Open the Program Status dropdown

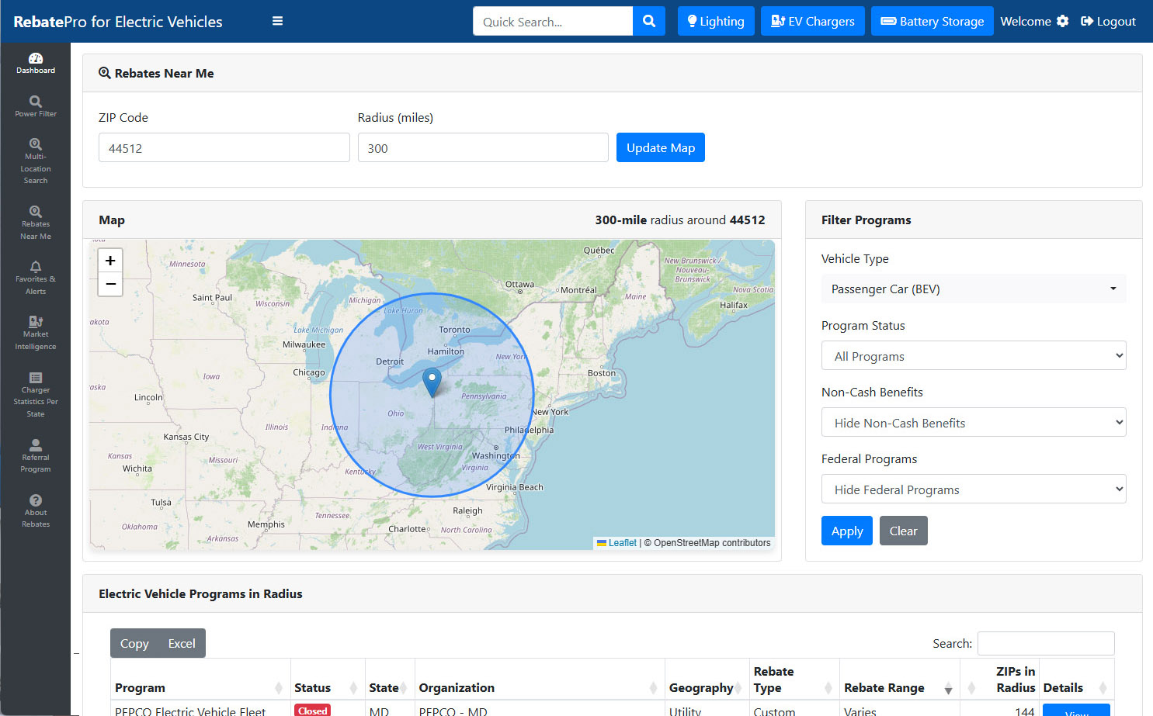click(974, 356)
